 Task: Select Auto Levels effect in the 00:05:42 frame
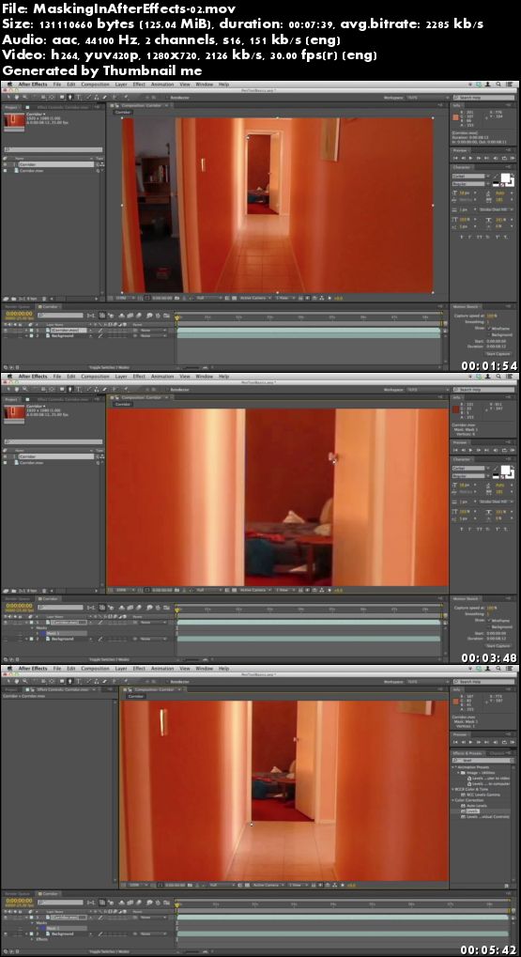coord(477,806)
